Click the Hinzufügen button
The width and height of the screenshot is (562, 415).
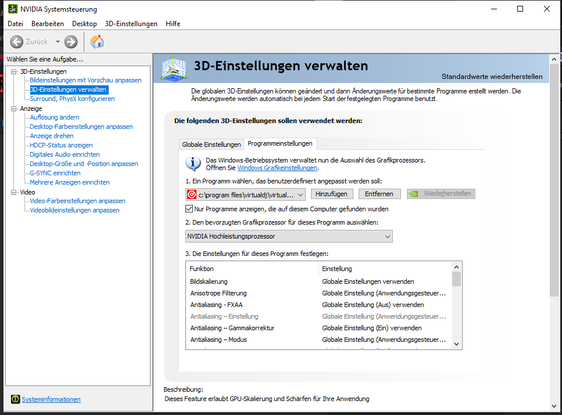click(331, 194)
